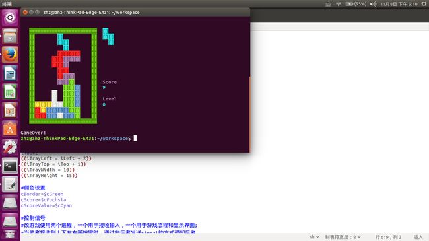Click the cScore=$cFuchsia line in gedit

coord(44,200)
